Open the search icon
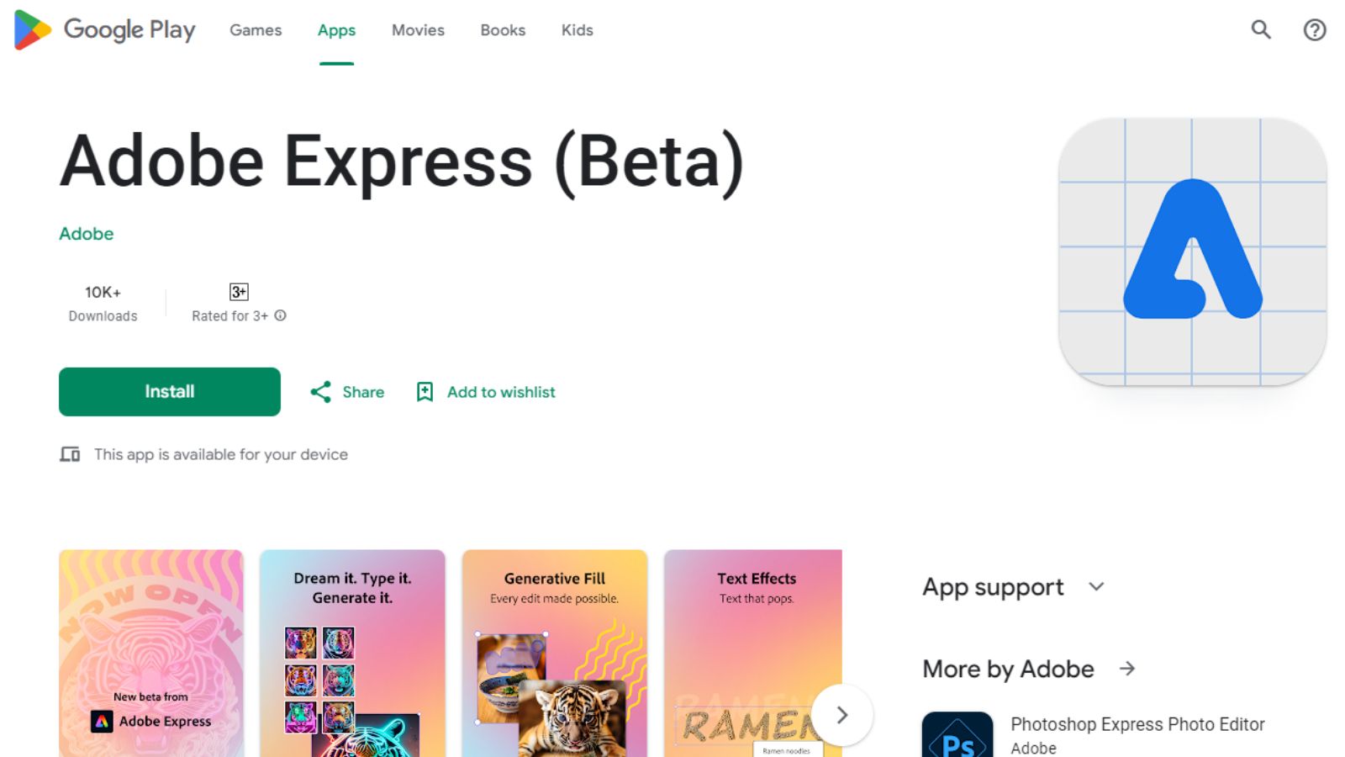This screenshot has width=1345, height=757. (1260, 30)
